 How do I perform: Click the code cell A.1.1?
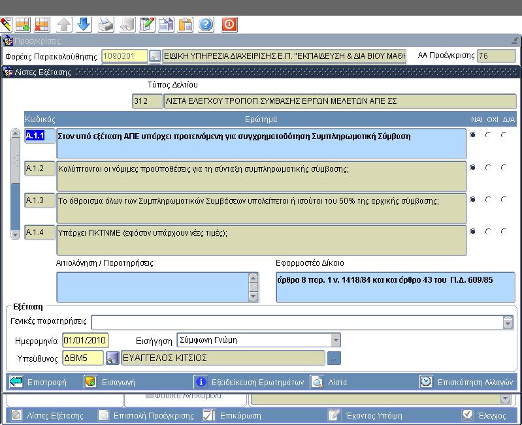tap(40, 136)
